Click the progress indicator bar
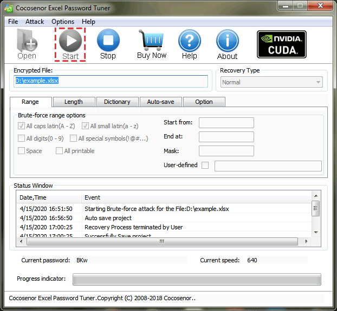The image size is (337, 311). click(x=197, y=279)
